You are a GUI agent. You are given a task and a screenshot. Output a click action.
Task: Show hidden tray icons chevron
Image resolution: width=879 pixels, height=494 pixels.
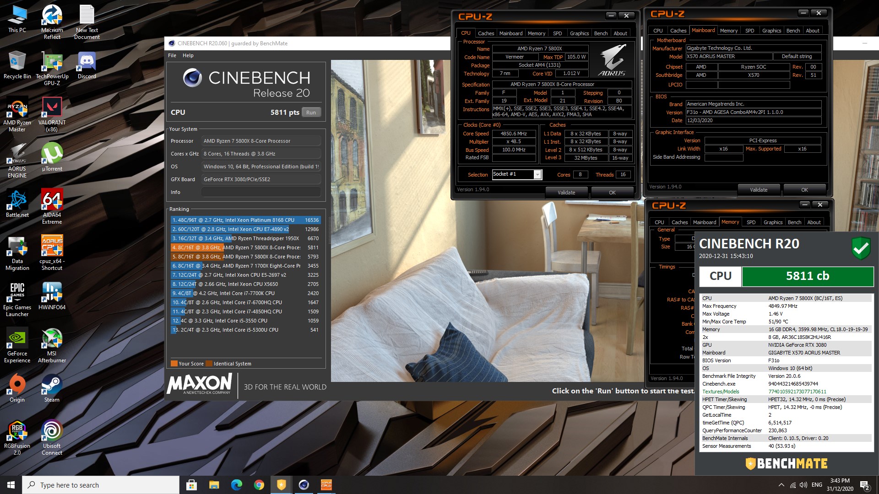[x=781, y=485]
